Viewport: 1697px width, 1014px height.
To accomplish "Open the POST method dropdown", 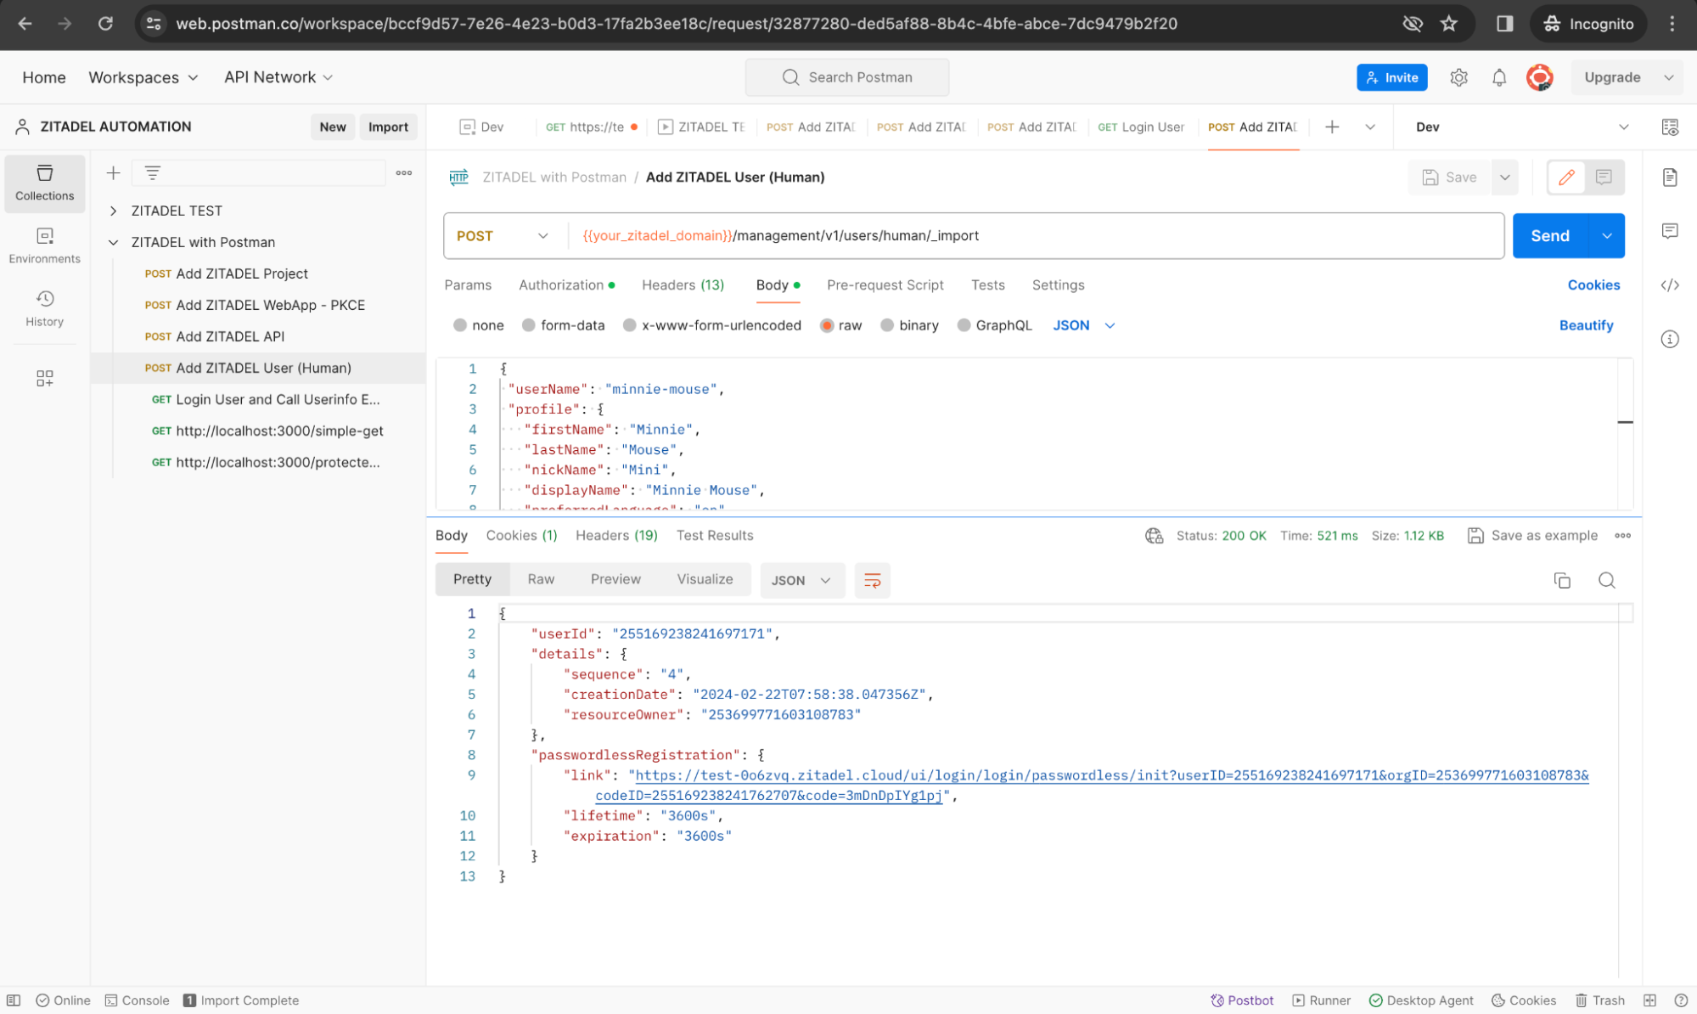I will coord(503,236).
